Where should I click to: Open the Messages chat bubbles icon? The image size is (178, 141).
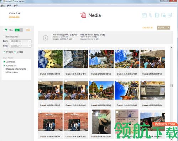163,15
